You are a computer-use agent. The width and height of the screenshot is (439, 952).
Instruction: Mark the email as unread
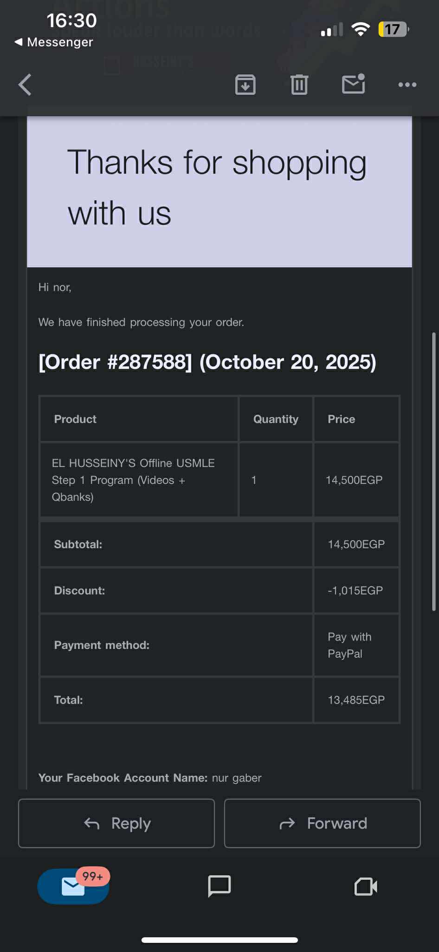[x=353, y=84]
